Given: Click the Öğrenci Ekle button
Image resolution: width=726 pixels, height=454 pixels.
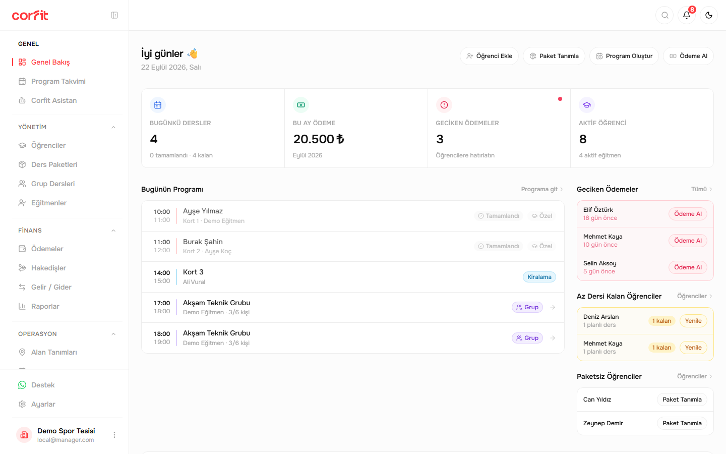Looking at the screenshot, I should tap(489, 56).
